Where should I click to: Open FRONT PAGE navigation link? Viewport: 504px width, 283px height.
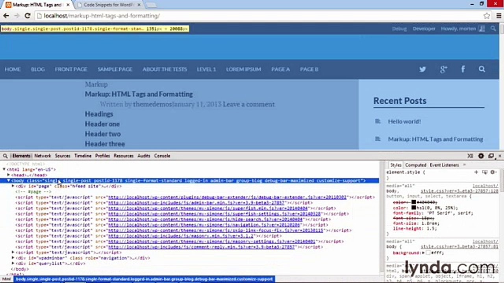point(71,69)
